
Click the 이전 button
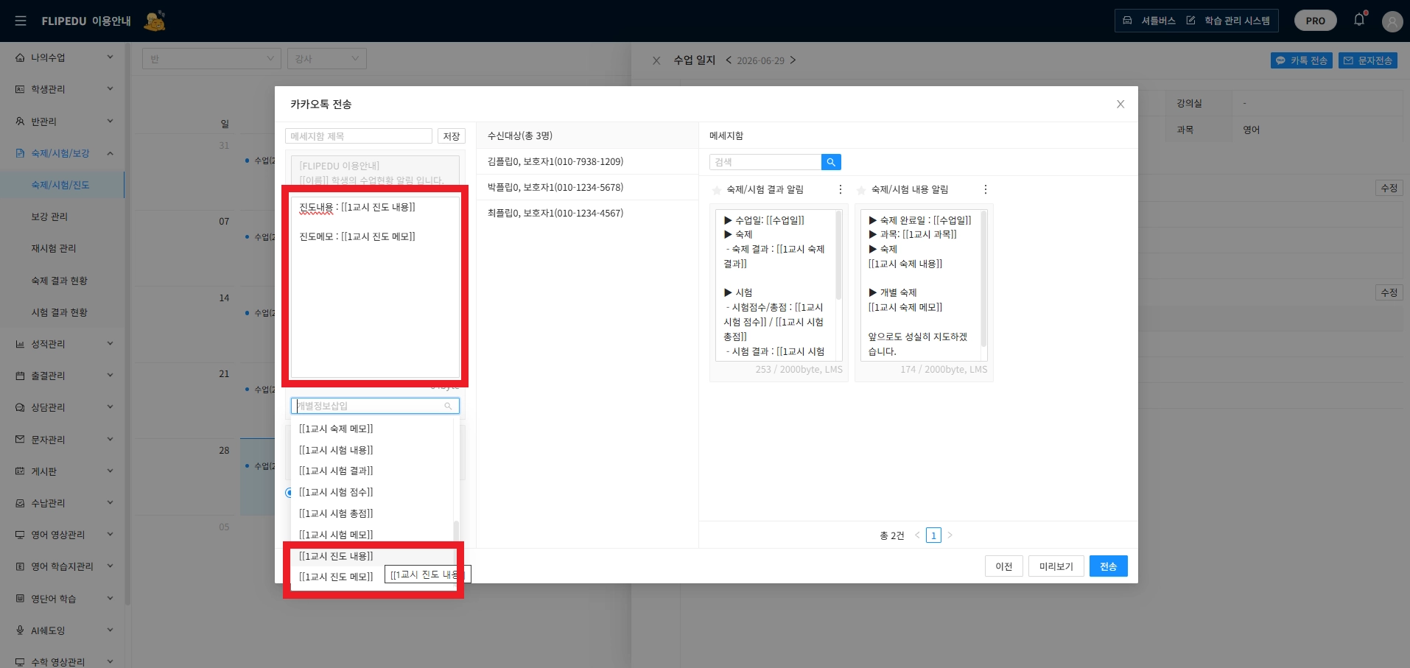point(1004,566)
